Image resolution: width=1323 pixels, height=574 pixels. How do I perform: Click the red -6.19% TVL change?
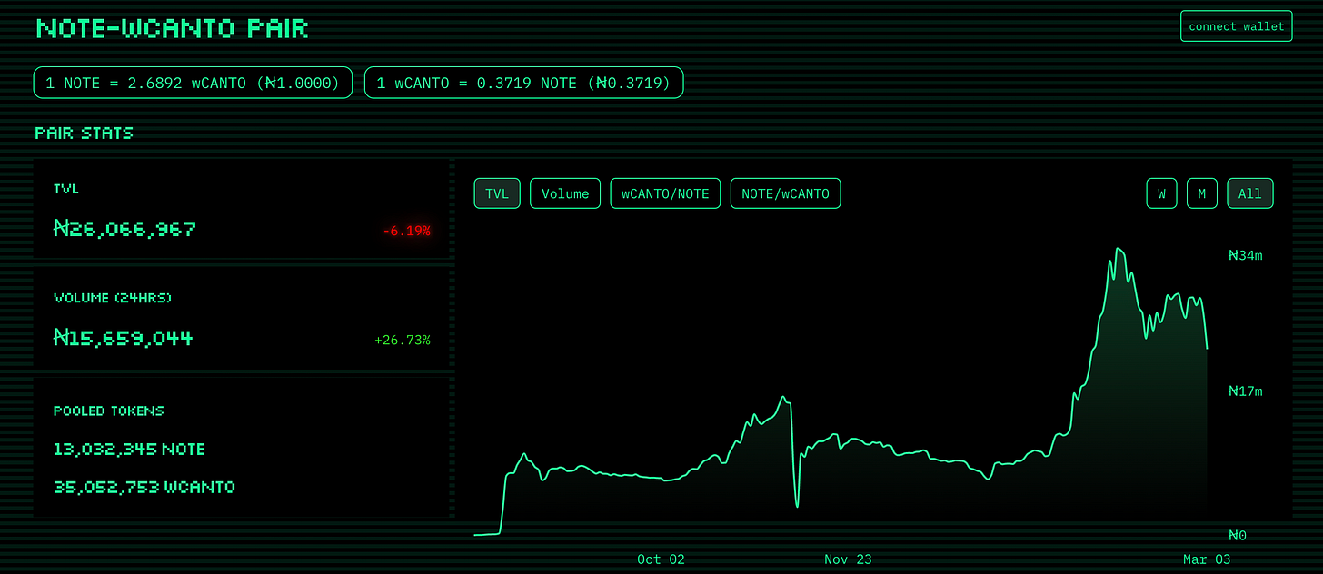(406, 231)
